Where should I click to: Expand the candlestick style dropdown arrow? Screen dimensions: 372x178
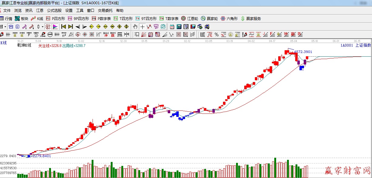[x=42, y=27]
